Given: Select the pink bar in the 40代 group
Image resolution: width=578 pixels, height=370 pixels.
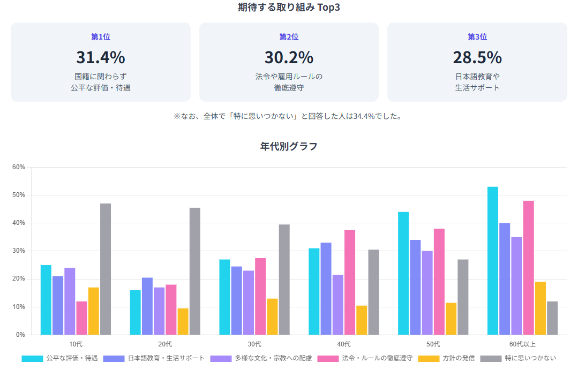Looking at the screenshot, I should [350, 282].
